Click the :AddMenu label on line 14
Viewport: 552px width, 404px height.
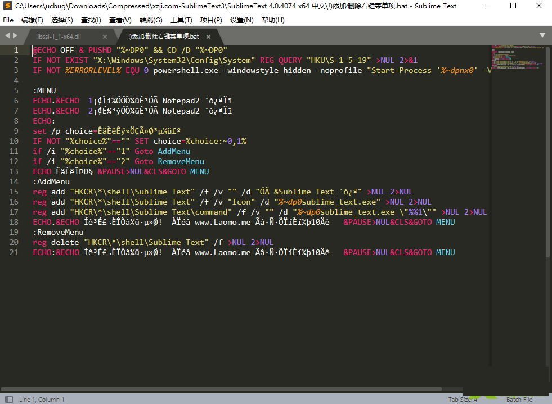[x=51, y=182]
